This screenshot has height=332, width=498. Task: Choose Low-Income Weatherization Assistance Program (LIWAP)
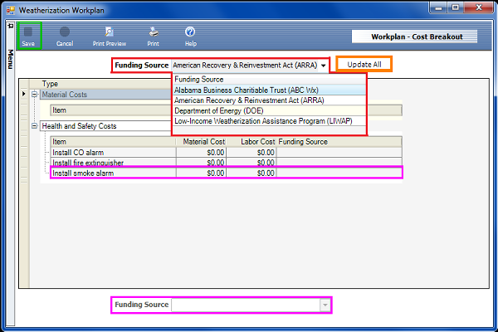[269, 121]
